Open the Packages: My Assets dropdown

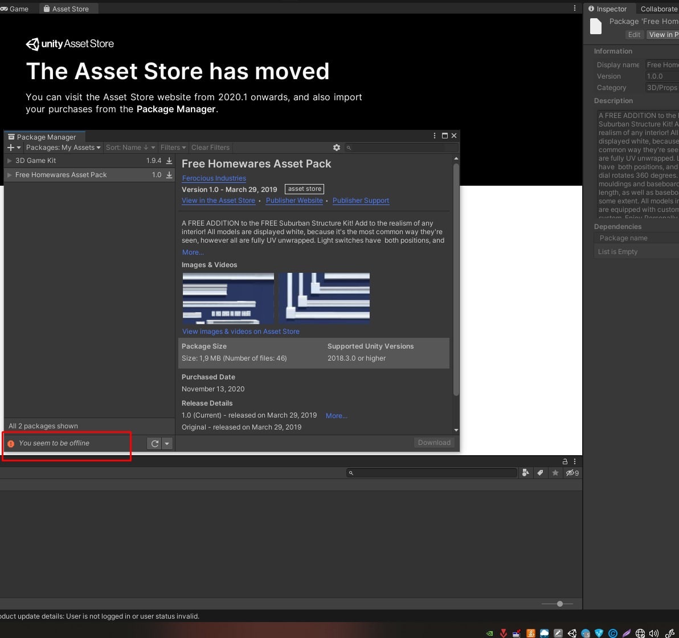tap(63, 148)
